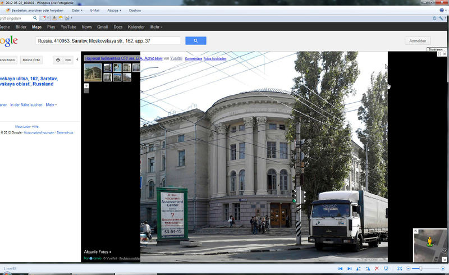The image size is (449, 275).
Task: Click the blue Google Maps search button
Action: [196, 41]
